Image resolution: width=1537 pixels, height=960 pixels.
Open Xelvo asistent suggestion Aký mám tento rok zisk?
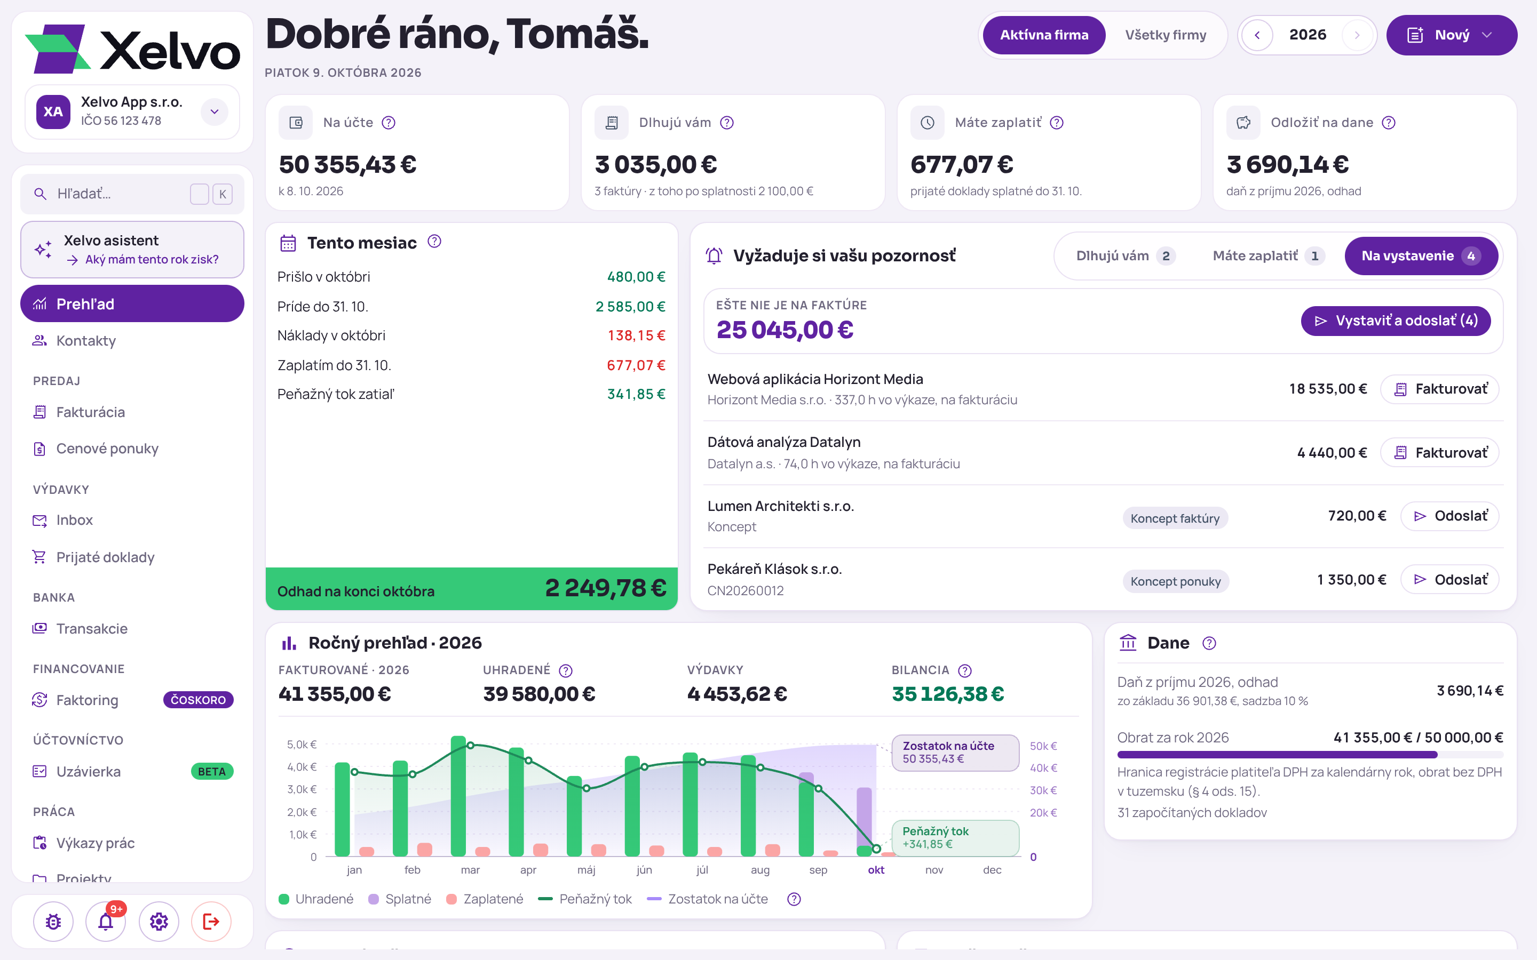click(x=132, y=250)
